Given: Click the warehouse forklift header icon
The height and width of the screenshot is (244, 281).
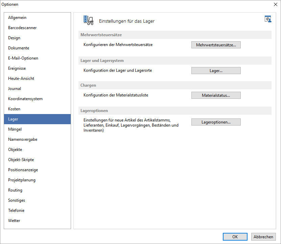Looking at the screenshot, I should click(88, 20).
